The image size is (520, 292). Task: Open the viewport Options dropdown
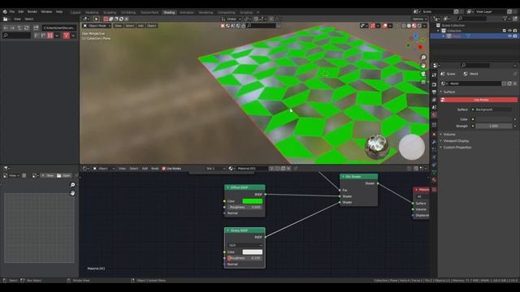(419, 19)
